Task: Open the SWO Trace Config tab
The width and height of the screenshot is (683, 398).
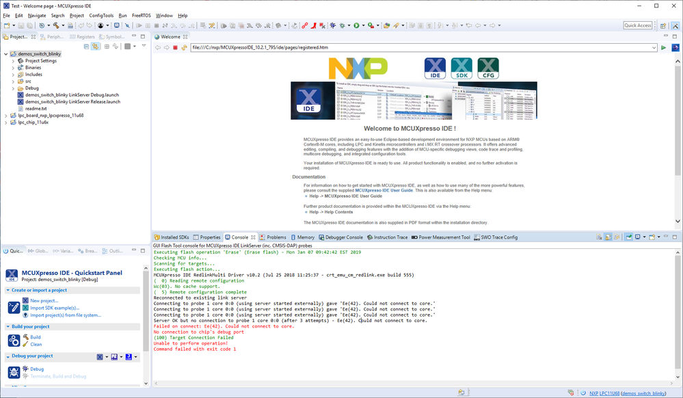Action: click(x=496, y=237)
